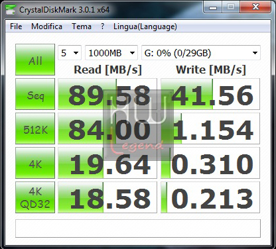Click the Seq read result 89.58
276x249 pixels.
(107, 94)
